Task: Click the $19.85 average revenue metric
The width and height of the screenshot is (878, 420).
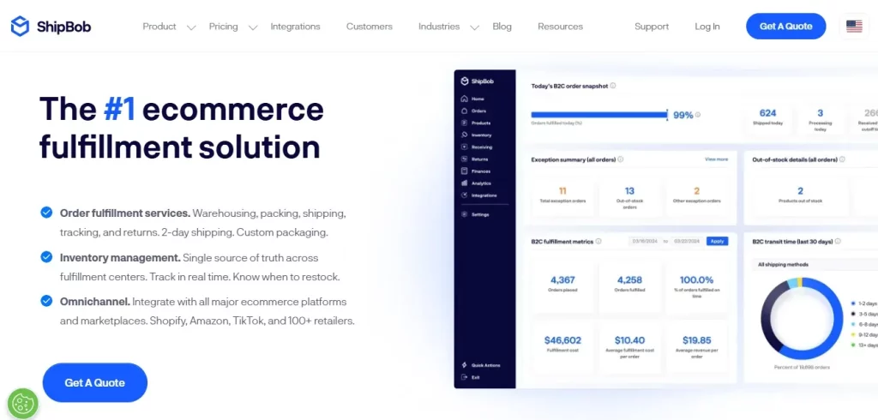Action: click(696, 347)
